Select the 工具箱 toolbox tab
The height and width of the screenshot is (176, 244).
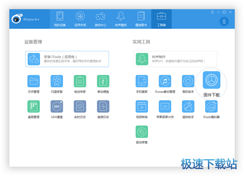click(x=161, y=19)
